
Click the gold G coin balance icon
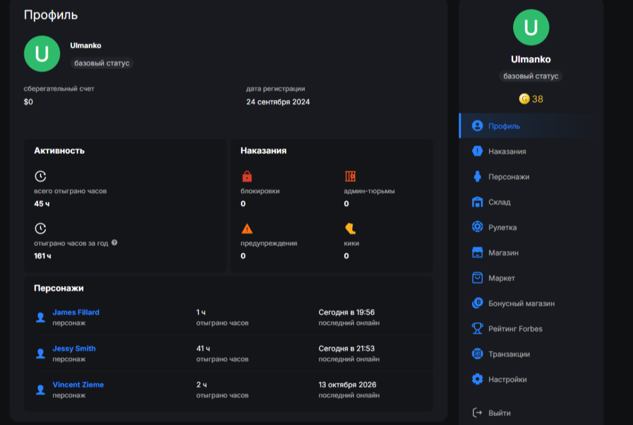click(524, 99)
